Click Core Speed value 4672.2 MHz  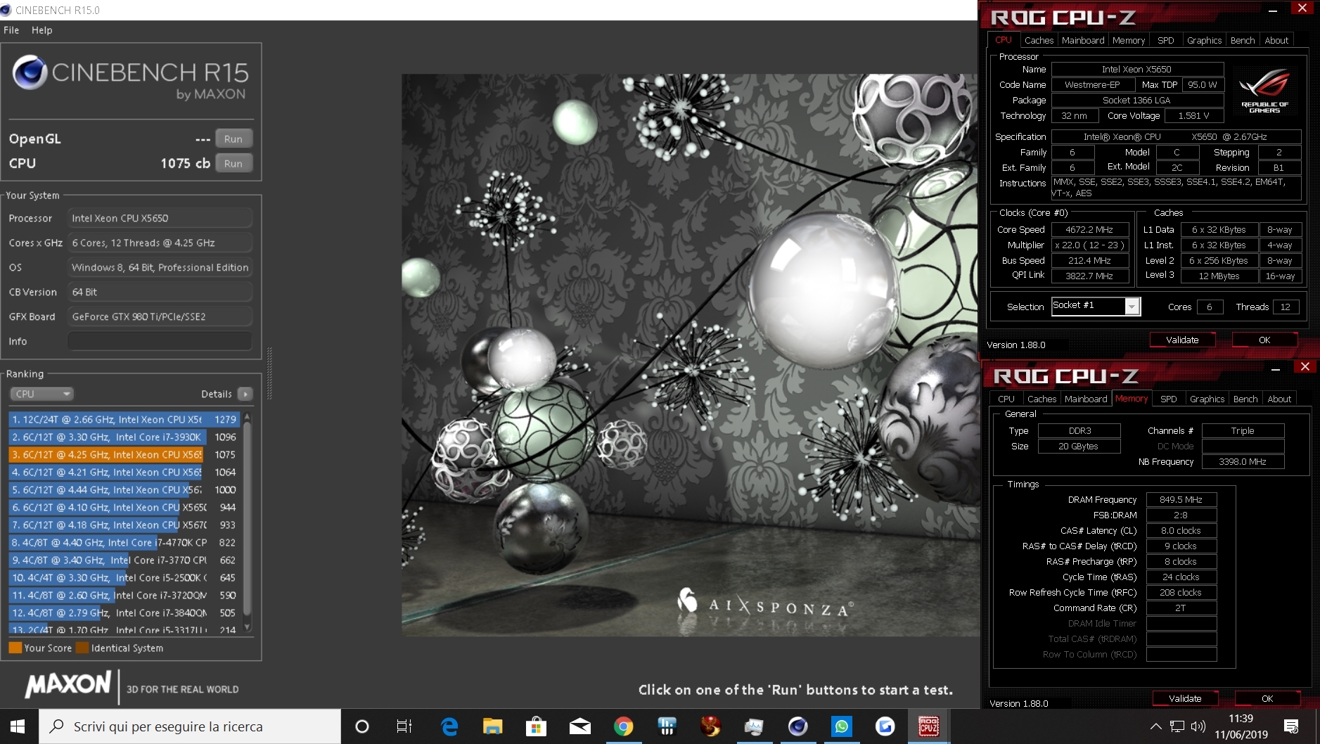point(1089,229)
